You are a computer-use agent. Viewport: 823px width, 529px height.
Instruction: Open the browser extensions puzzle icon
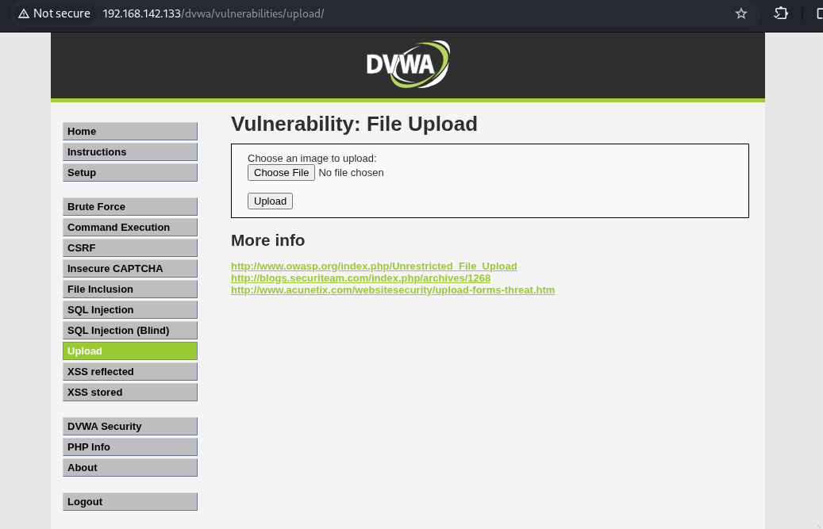(x=781, y=13)
